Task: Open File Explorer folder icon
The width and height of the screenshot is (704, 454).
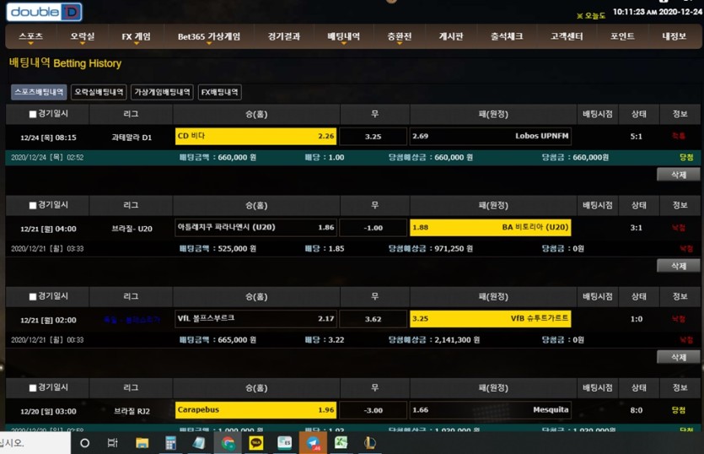Action: point(142,443)
